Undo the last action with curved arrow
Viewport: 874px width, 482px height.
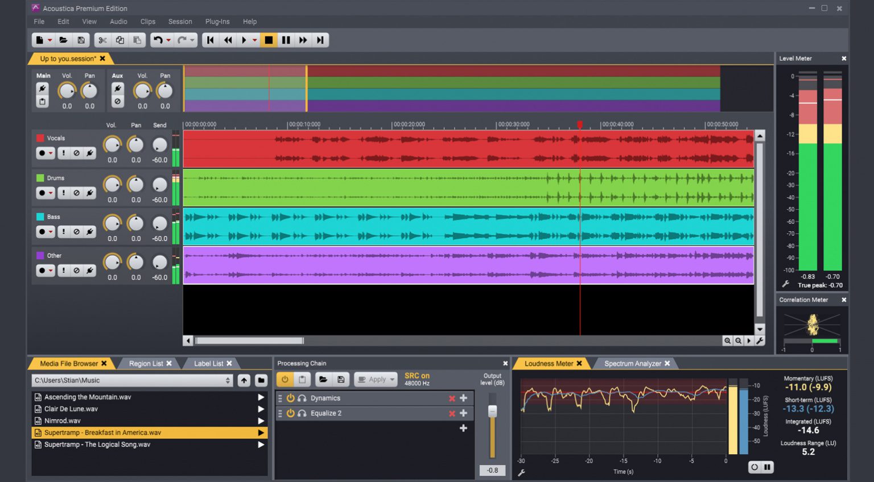(158, 40)
